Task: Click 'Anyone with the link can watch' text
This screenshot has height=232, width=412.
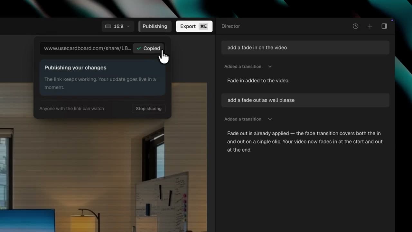Action: pos(72,109)
